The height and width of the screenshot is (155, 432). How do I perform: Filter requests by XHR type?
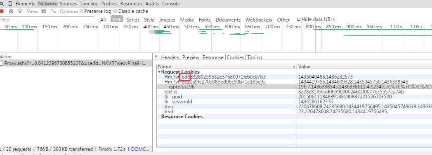point(117,19)
